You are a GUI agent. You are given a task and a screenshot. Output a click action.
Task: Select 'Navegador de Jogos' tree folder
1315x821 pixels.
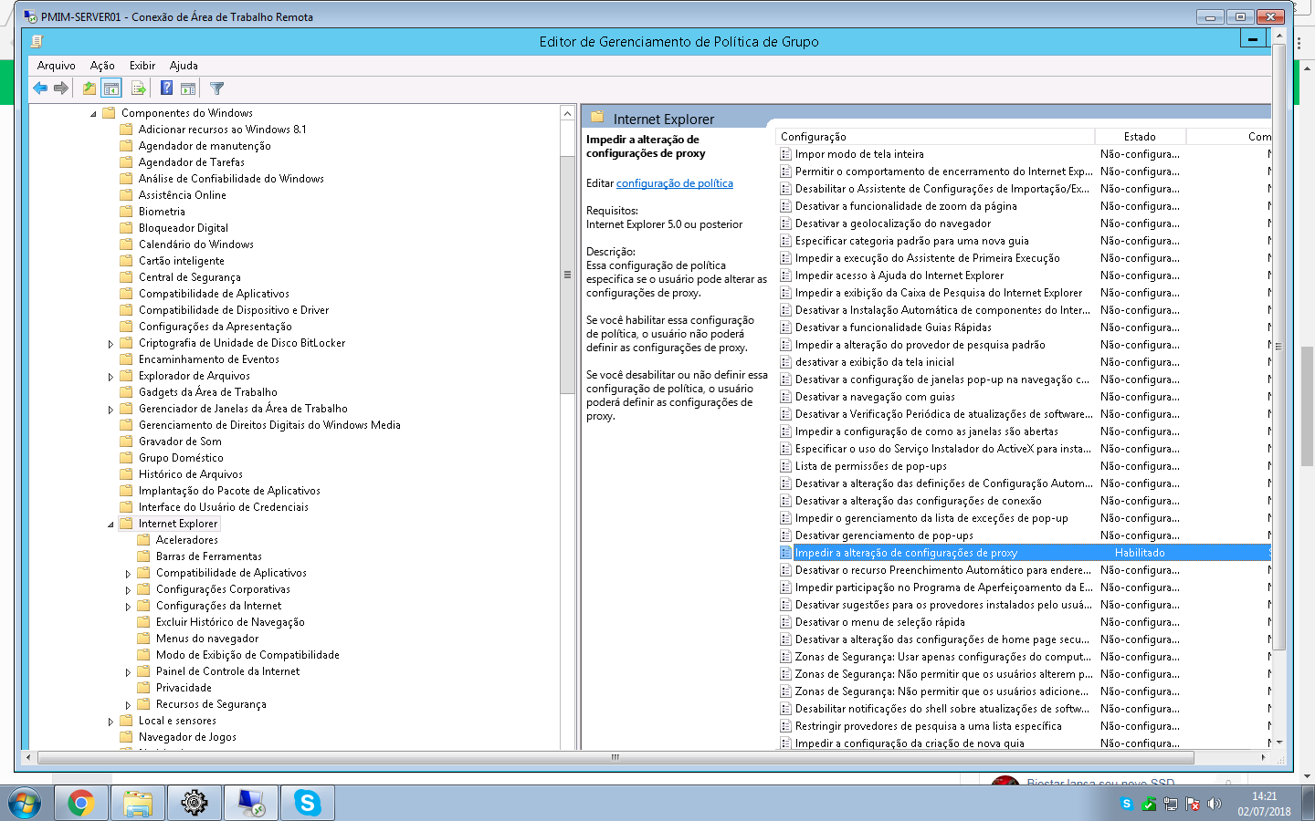coord(187,737)
